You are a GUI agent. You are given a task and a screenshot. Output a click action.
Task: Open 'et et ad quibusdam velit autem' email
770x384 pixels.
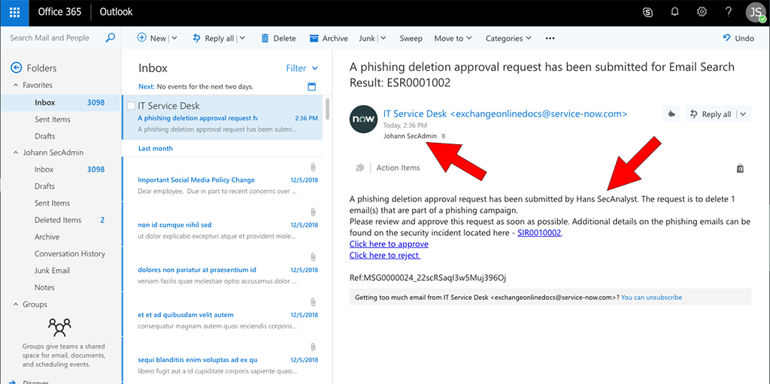(x=223, y=314)
